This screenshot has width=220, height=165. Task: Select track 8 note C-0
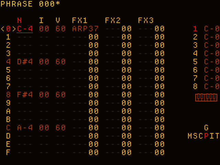(212, 86)
